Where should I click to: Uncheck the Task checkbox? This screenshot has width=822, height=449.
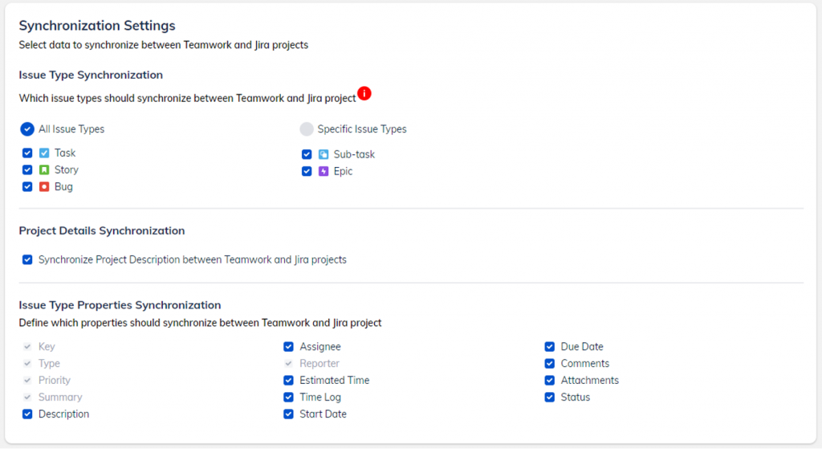pos(27,153)
